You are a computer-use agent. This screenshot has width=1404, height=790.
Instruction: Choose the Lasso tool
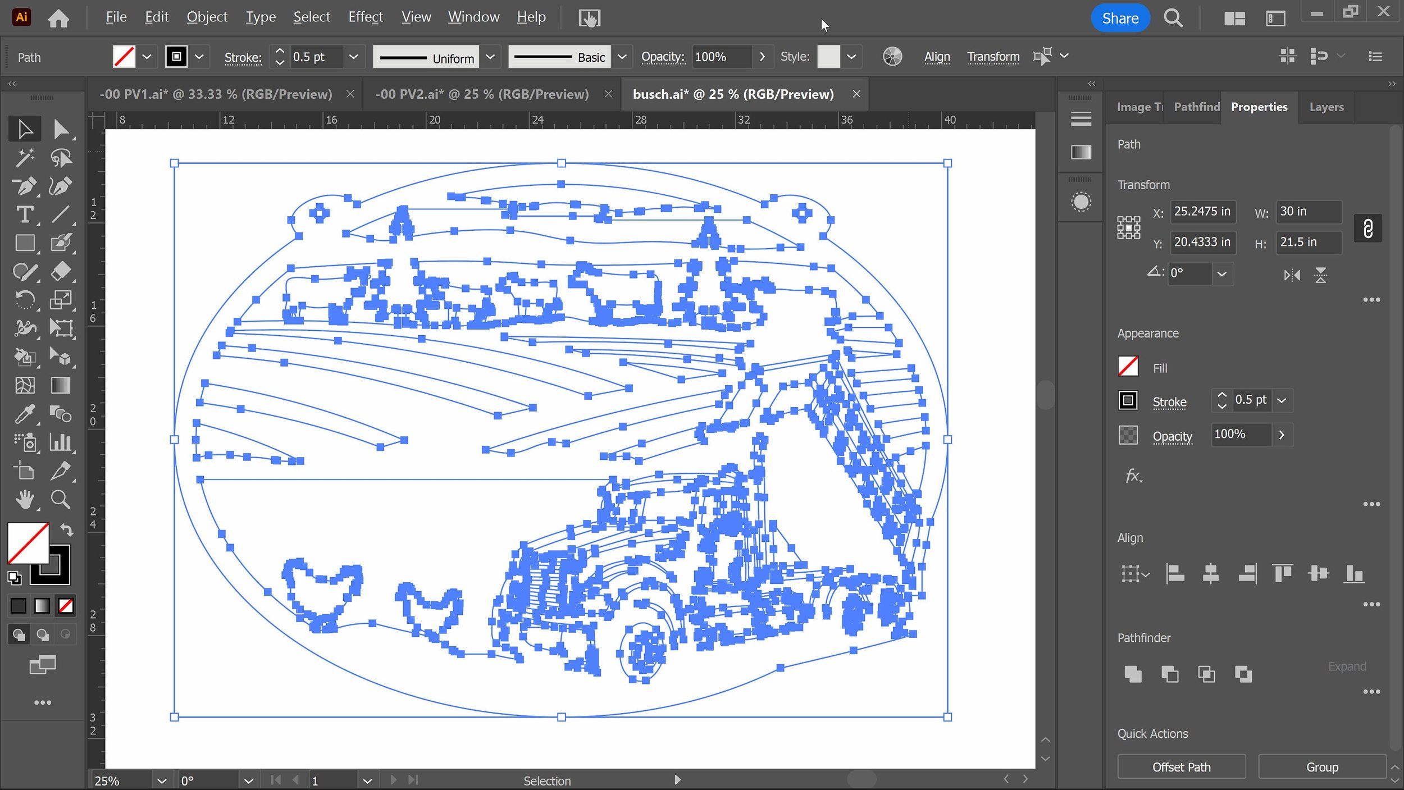[x=61, y=158]
